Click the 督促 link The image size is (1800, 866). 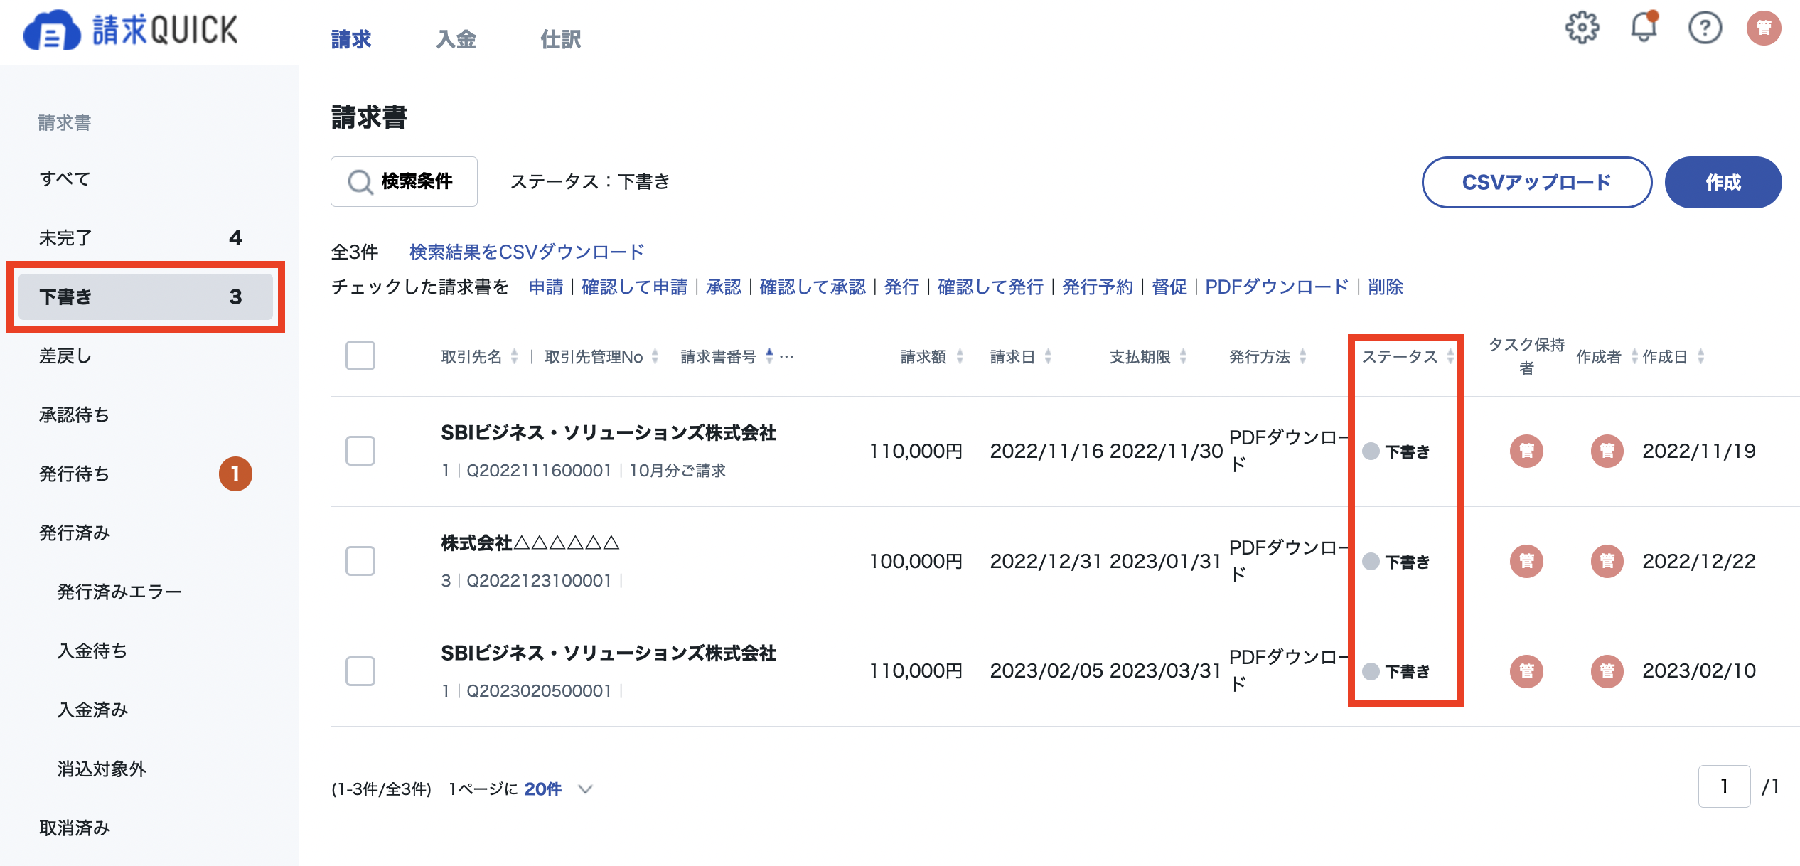1169,287
